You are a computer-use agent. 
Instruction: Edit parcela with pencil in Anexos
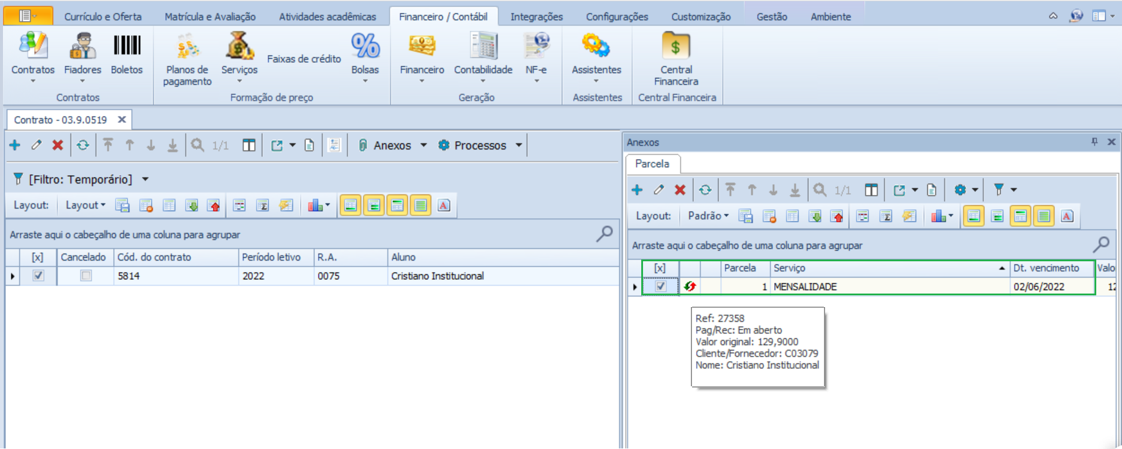coord(659,190)
